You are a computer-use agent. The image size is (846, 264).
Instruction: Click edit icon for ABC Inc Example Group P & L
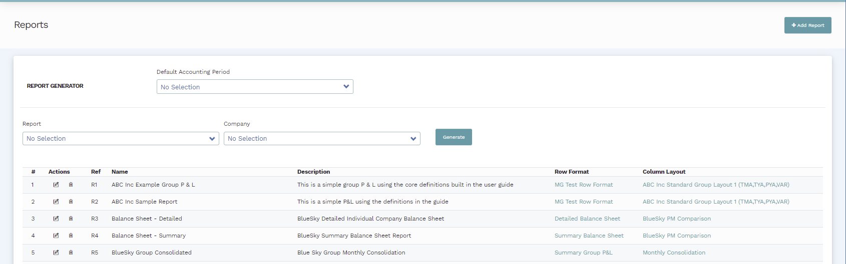point(56,185)
